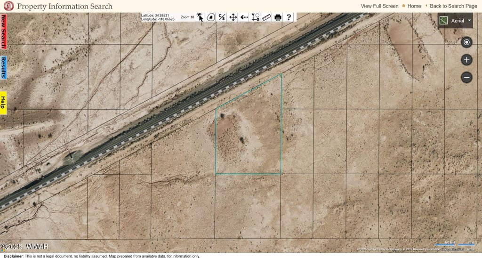
Task: Open the yellow Help side tab
Action: [x=3, y=103]
